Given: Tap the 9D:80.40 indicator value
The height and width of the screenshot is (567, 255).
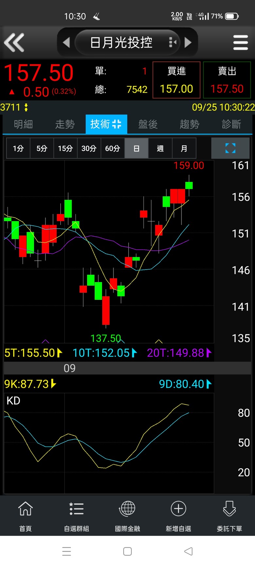Looking at the screenshot, I should 185,384.
